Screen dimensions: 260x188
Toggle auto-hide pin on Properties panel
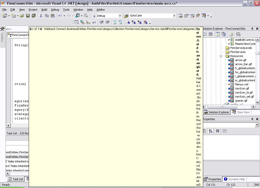(x=252, y=119)
